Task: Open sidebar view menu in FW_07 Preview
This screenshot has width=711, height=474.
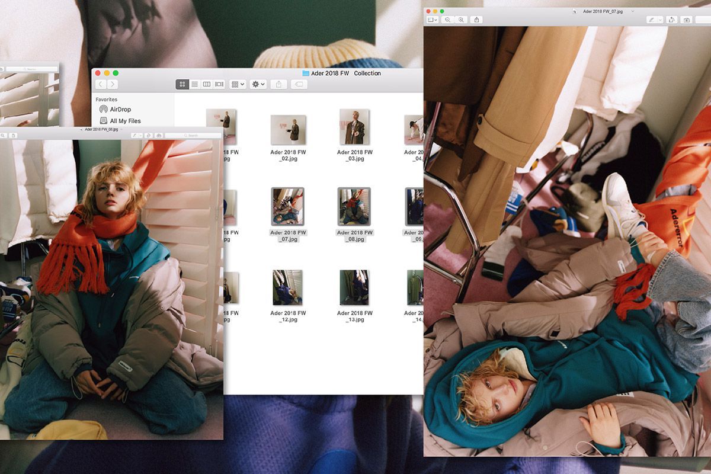Action: [432, 20]
